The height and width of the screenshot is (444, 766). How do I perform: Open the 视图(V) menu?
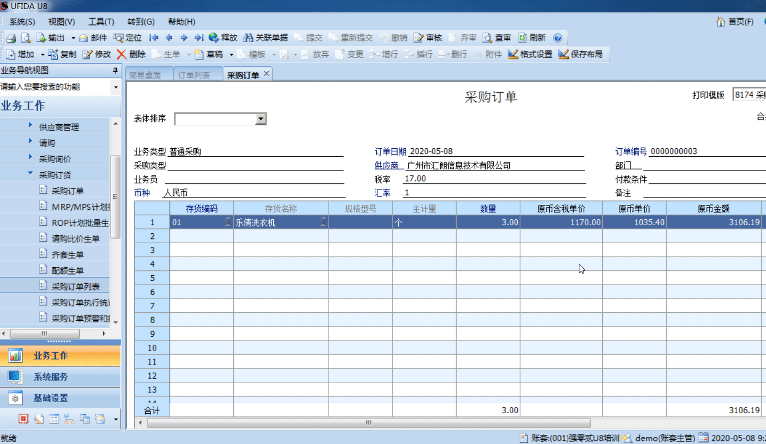pos(62,22)
